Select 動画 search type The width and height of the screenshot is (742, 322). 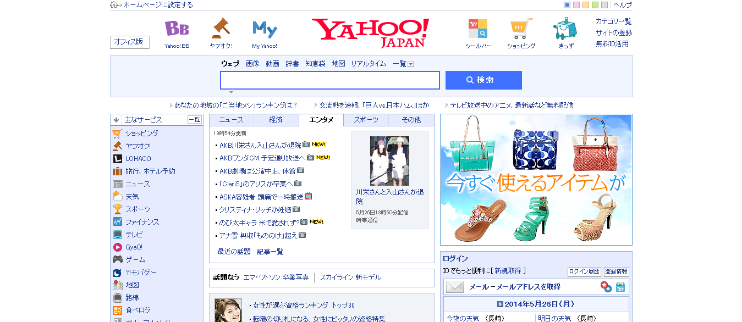tap(272, 64)
